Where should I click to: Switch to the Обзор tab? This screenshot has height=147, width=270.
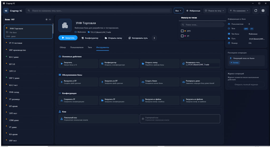(x=63, y=47)
